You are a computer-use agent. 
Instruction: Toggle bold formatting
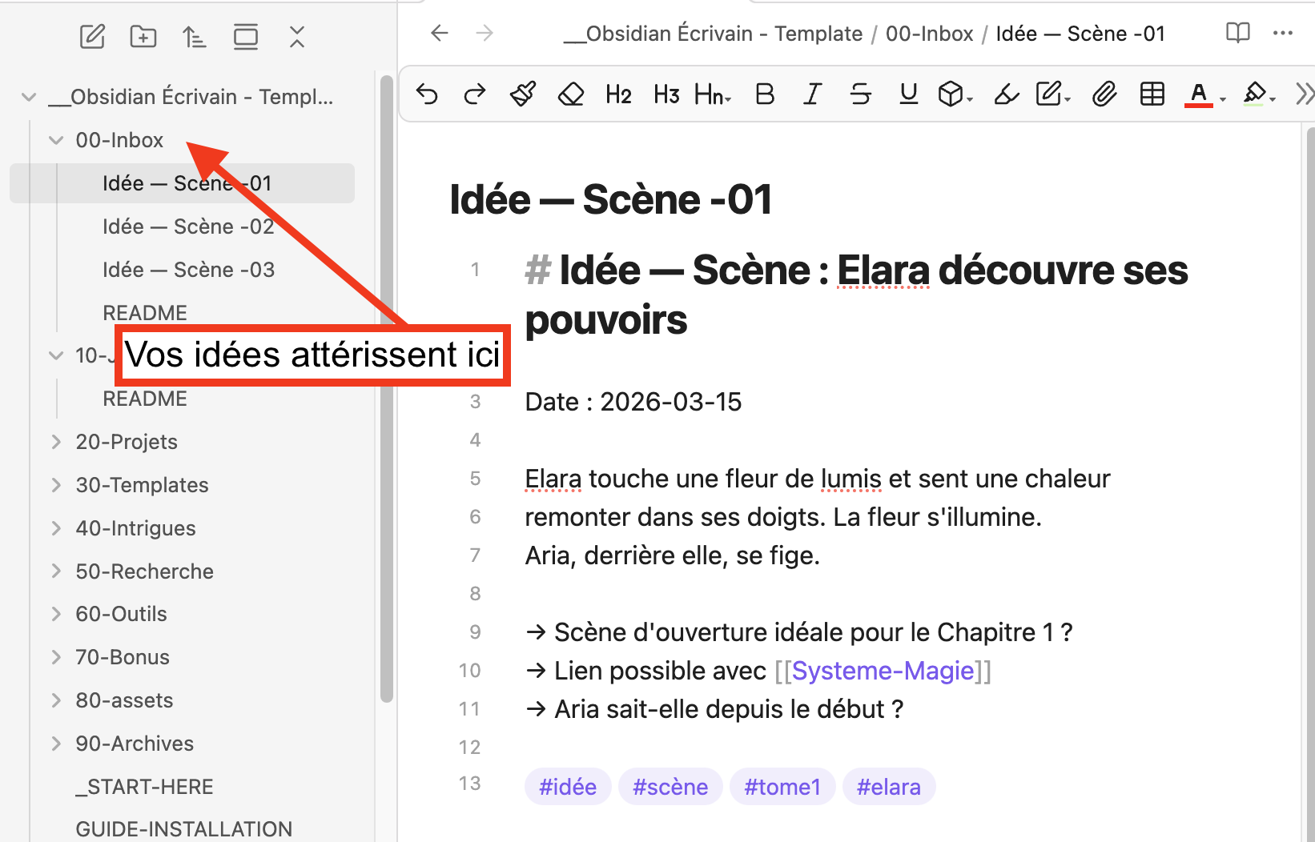coord(765,94)
